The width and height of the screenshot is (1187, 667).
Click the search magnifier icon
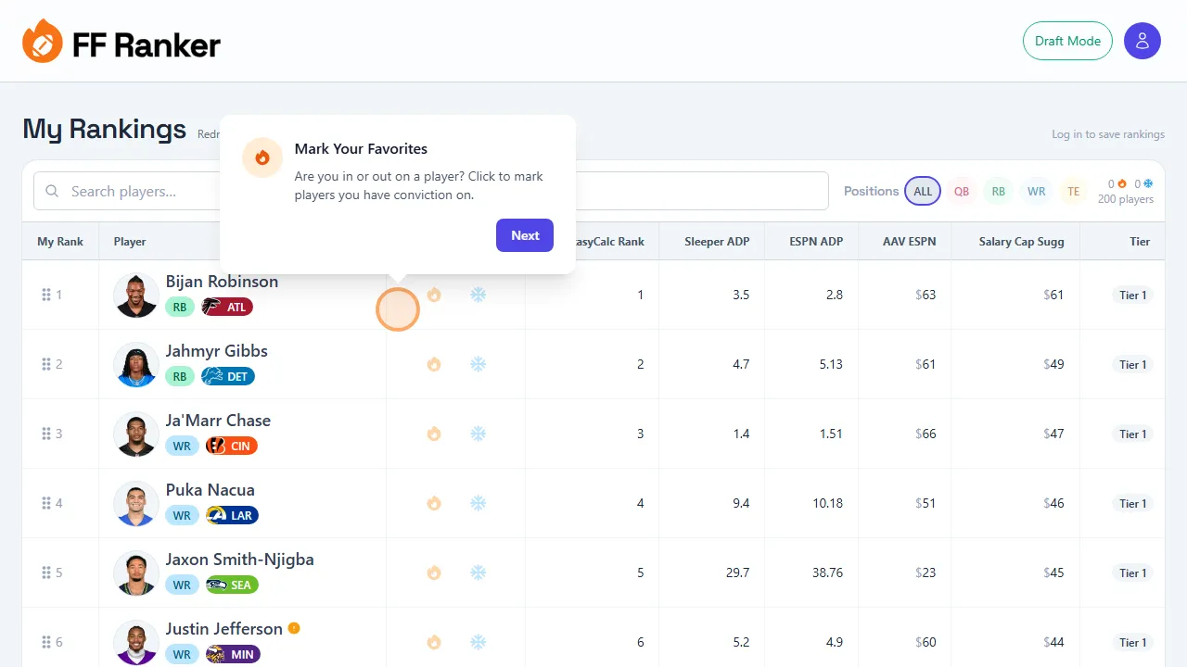[52, 191]
